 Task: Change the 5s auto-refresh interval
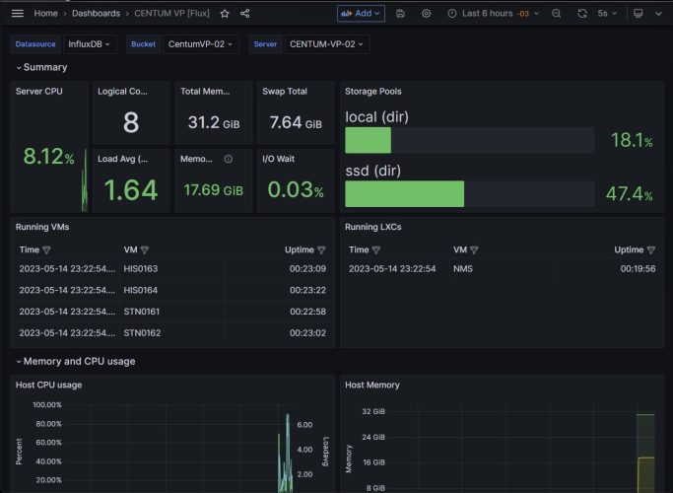click(607, 14)
